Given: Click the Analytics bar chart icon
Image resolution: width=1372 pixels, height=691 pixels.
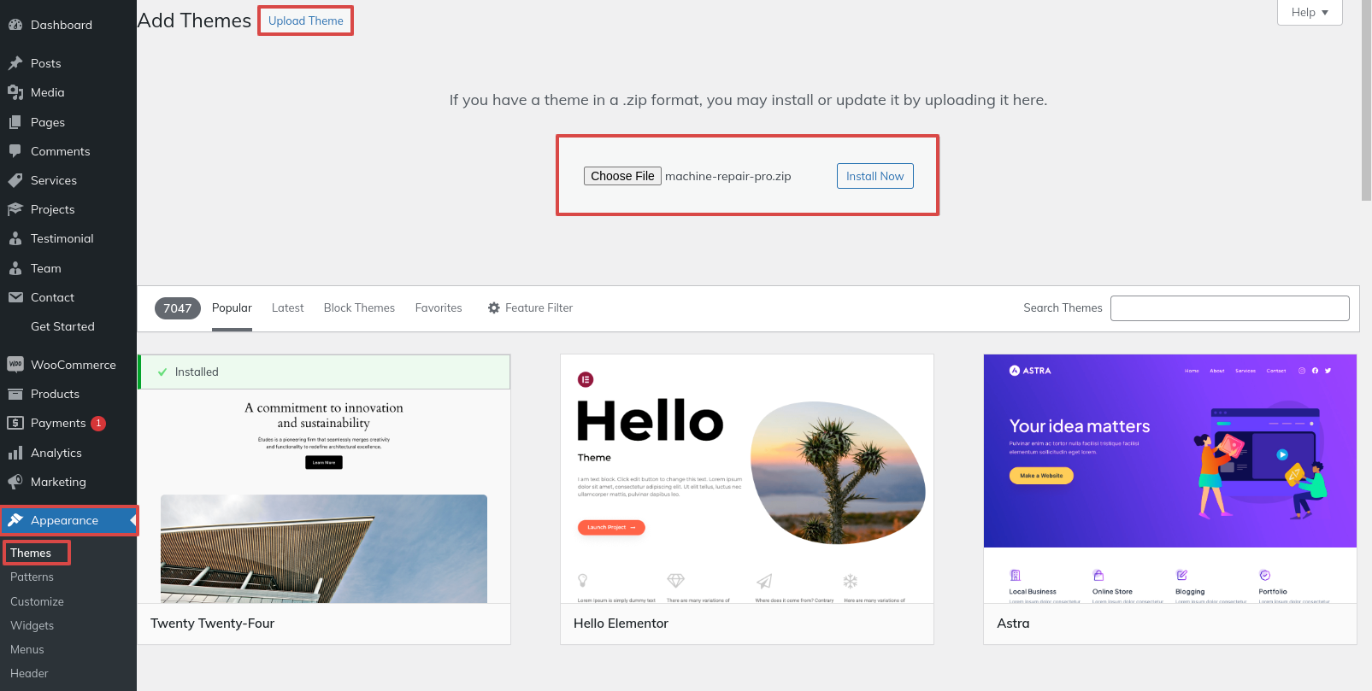Looking at the screenshot, I should pos(15,453).
